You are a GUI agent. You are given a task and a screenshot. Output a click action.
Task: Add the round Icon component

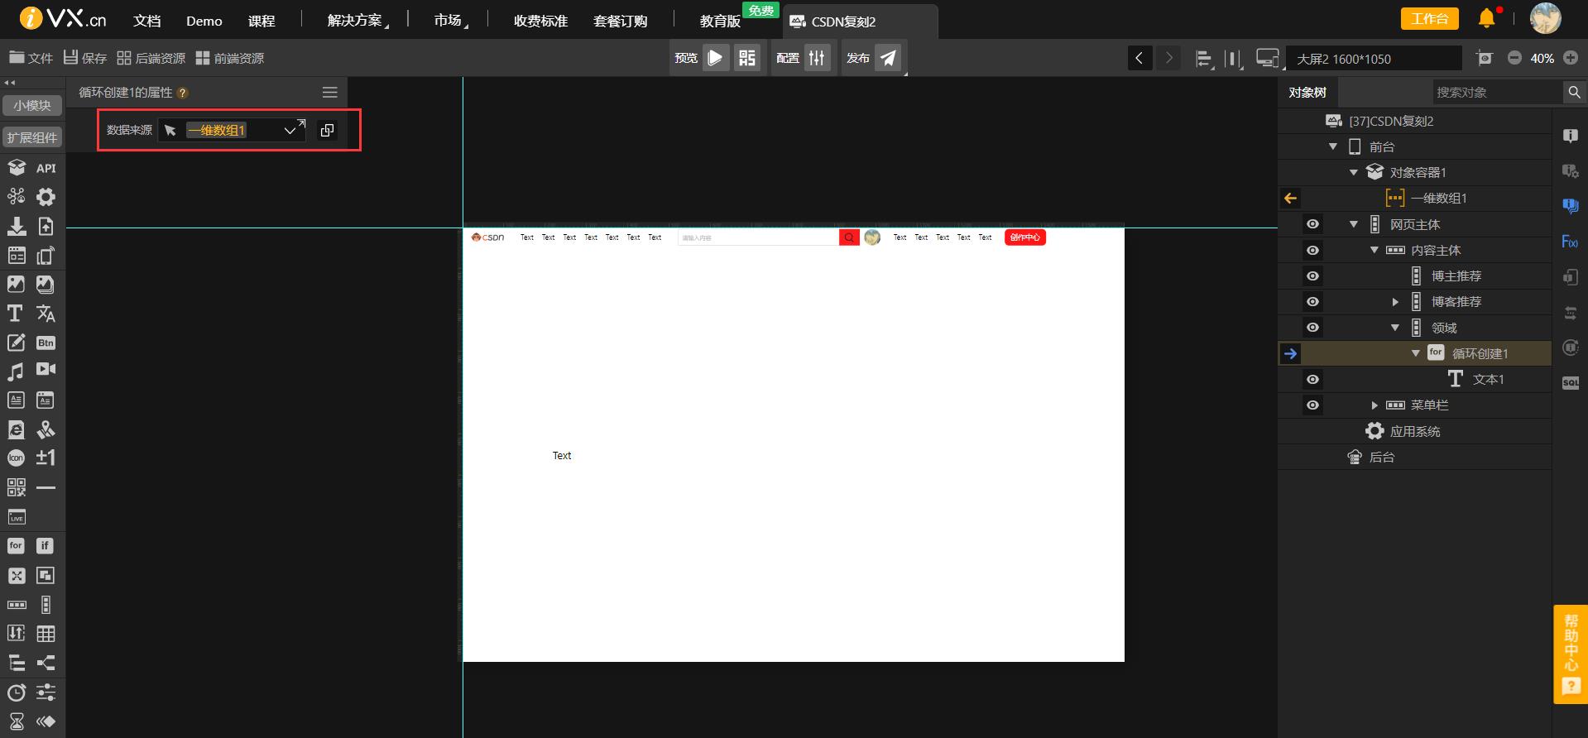[x=16, y=458]
